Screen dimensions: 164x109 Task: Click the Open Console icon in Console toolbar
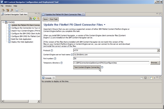[151, 78]
